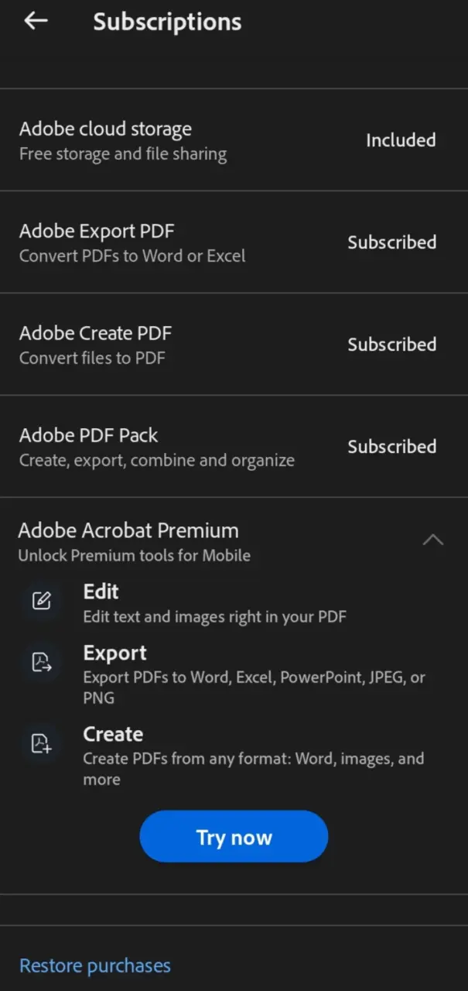The width and height of the screenshot is (468, 991).
Task: Tap the Create PDF plus icon
Action: point(41,743)
